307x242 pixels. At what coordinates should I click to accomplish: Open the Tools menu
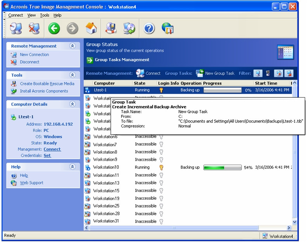(x=45, y=15)
